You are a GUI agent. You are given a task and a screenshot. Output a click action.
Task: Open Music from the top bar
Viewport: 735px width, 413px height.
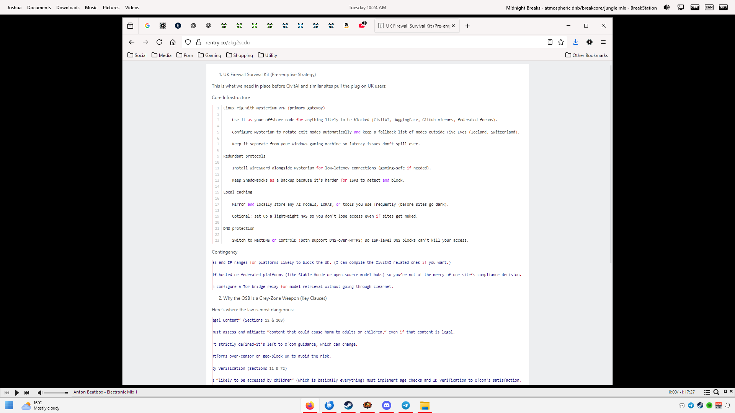pyautogui.click(x=91, y=7)
